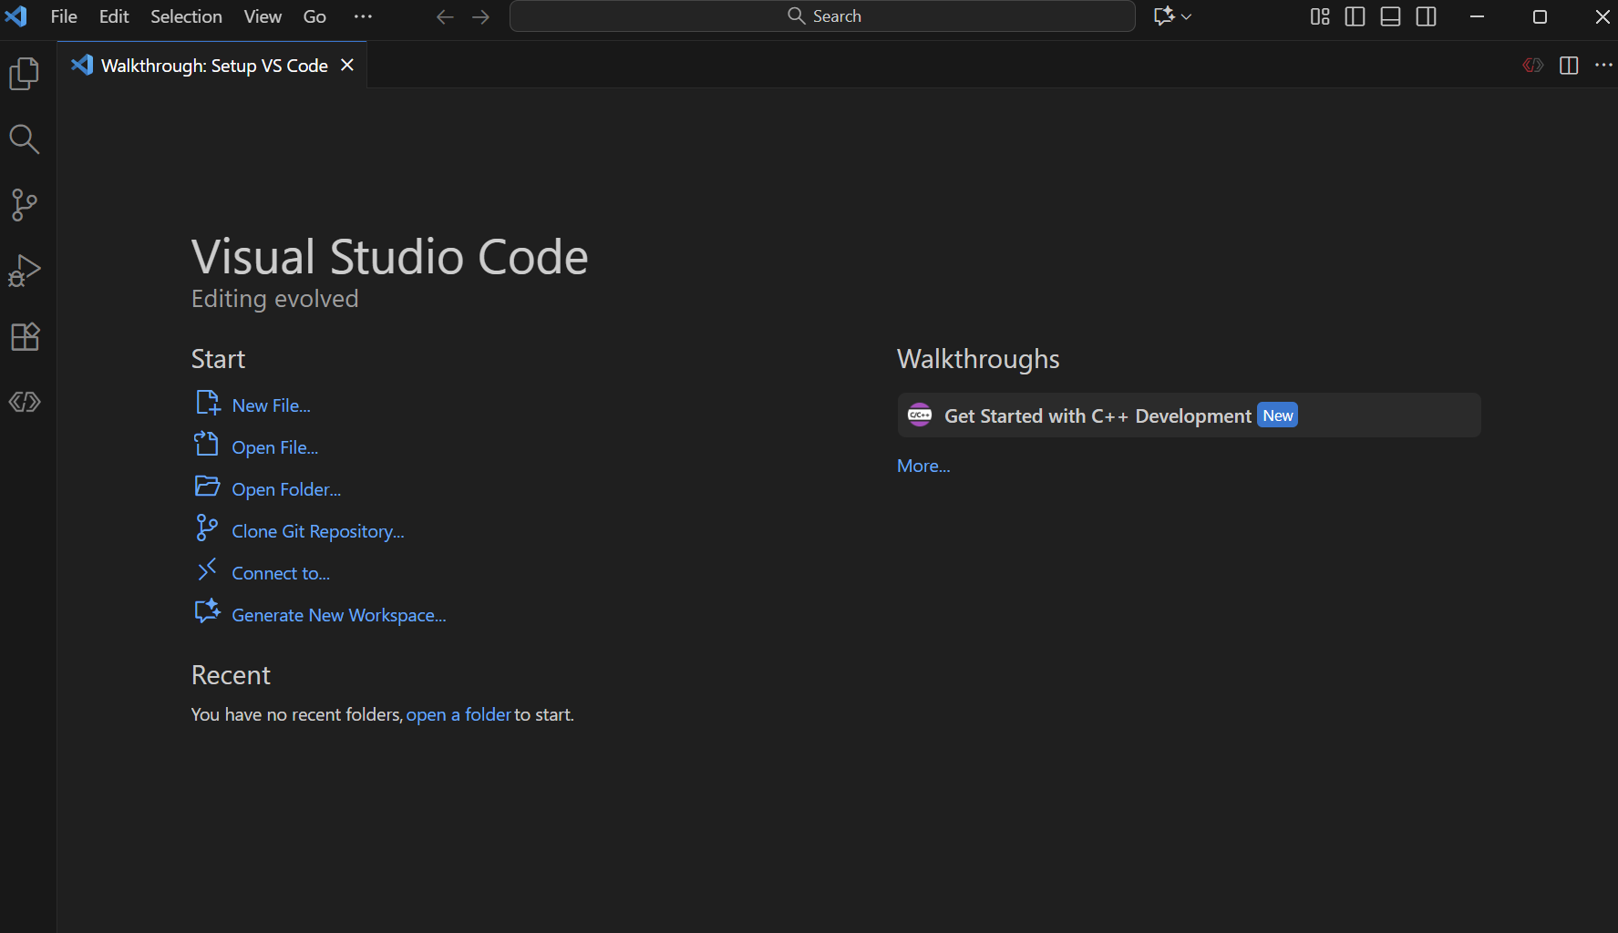Close the Walkthrough: Setup VS Code tab
The image size is (1618, 933).
[x=347, y=66]
